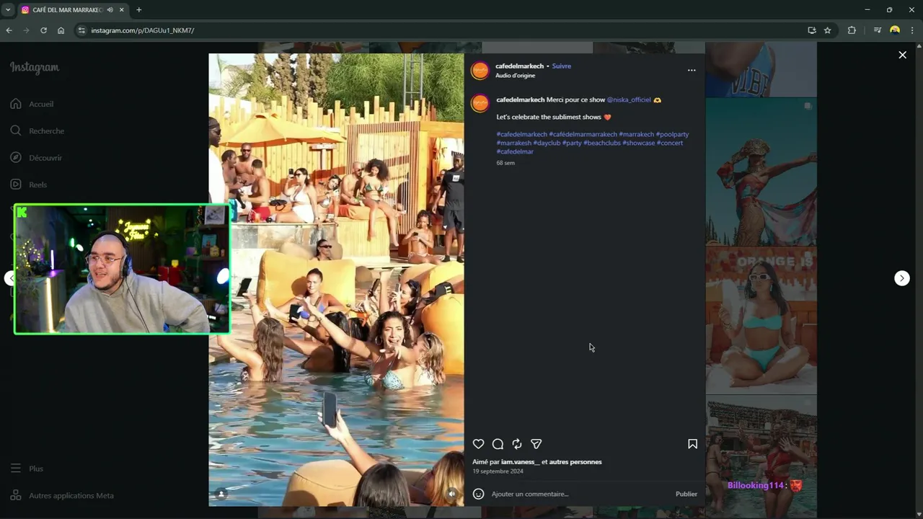Repost using the repost arrows icon
The width and height of the screenshot is (923, 519).
point(517,444)
